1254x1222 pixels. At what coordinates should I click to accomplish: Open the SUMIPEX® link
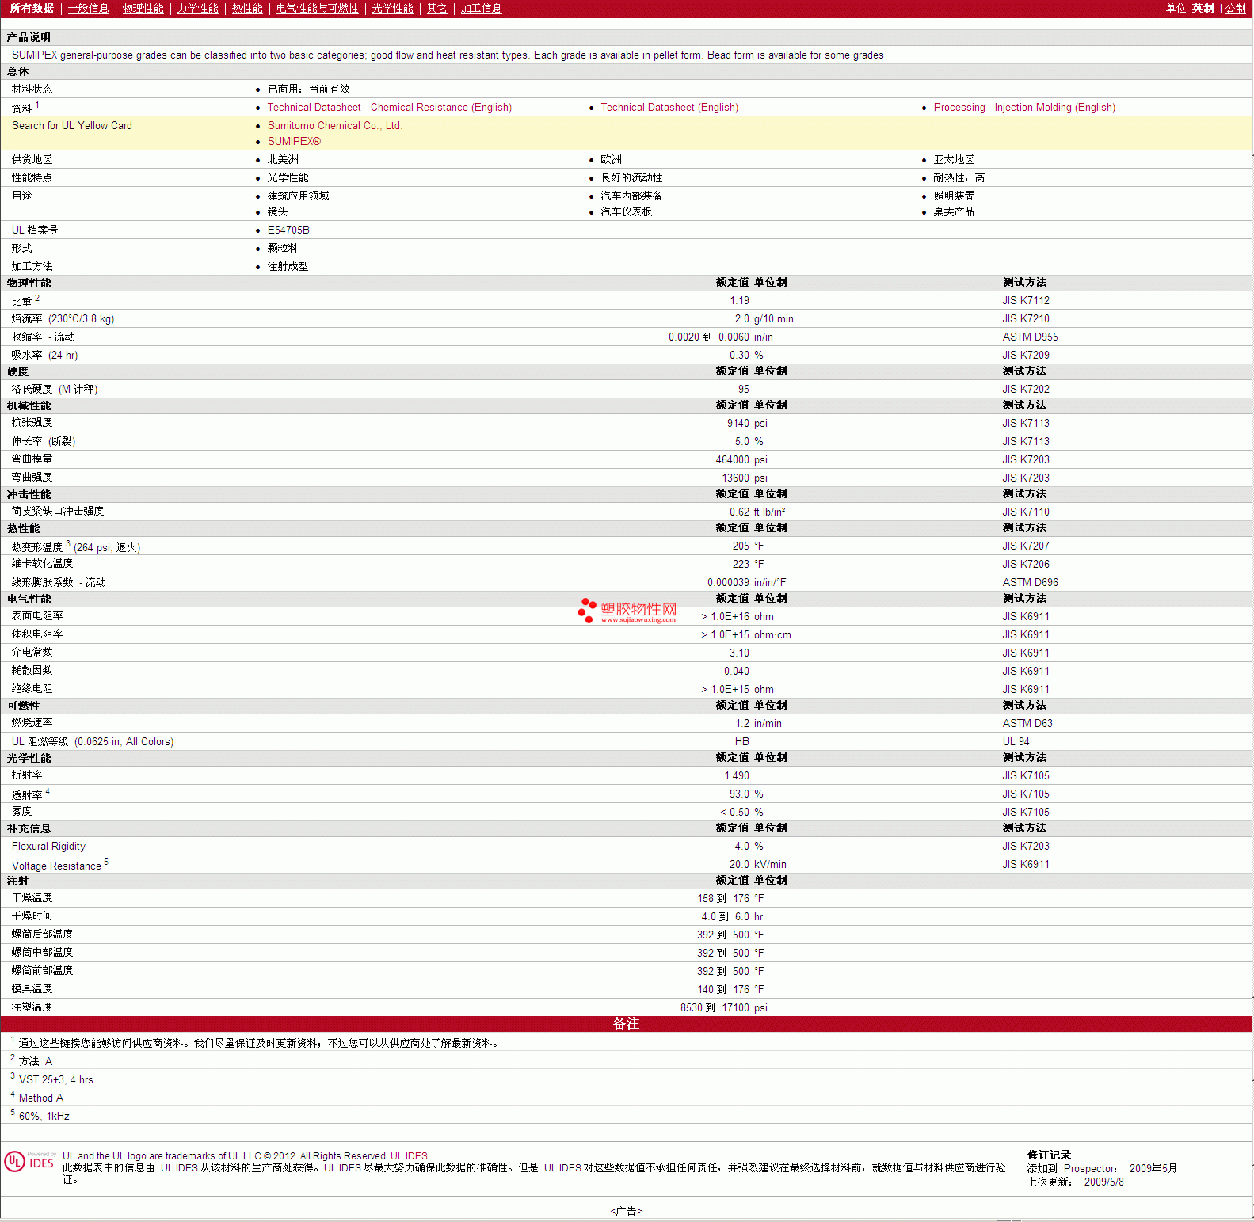[x=294, y=142]
